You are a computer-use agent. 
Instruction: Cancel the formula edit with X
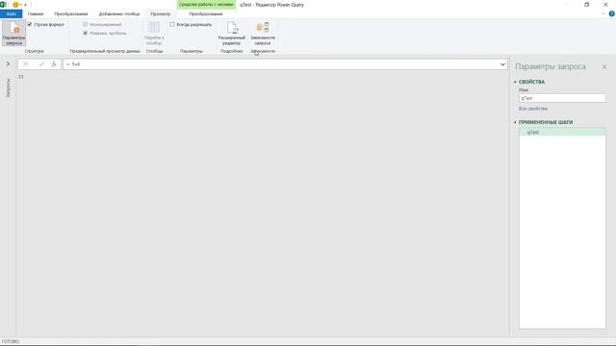[26, 64]
